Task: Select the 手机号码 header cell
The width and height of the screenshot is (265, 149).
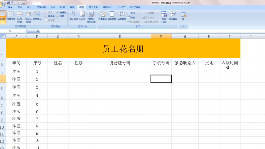Action: [161, 62]
